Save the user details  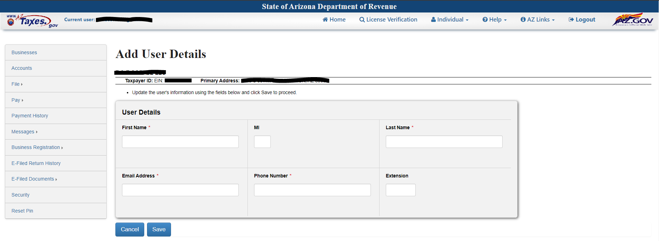tap(159, 230)
